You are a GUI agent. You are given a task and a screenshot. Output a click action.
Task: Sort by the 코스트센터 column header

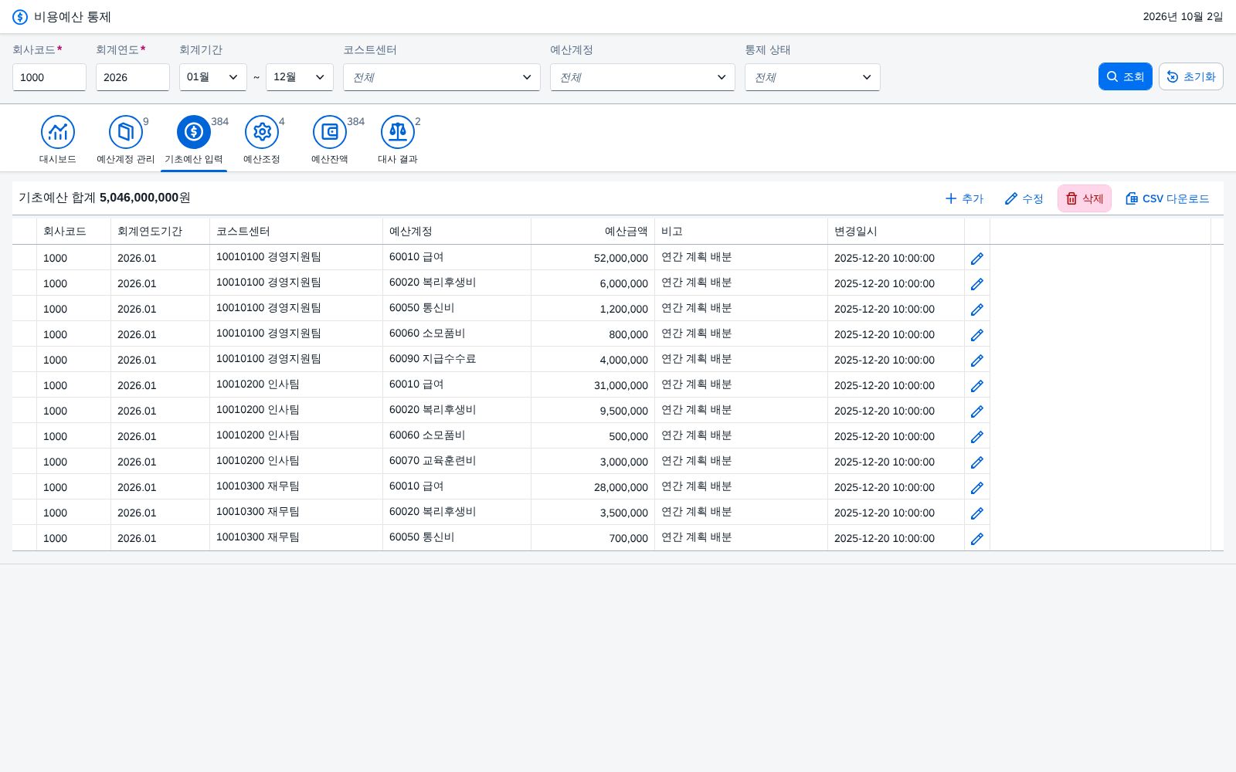point(297,232)
